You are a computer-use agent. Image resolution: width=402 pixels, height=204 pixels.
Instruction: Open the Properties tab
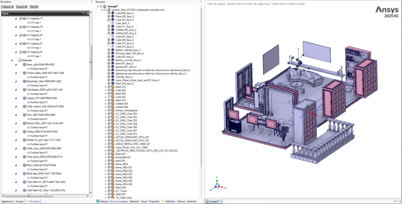154,201
